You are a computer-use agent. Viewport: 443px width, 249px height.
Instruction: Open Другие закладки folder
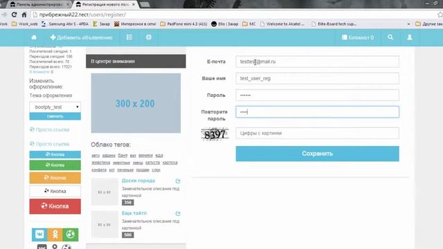coord(429,24)
